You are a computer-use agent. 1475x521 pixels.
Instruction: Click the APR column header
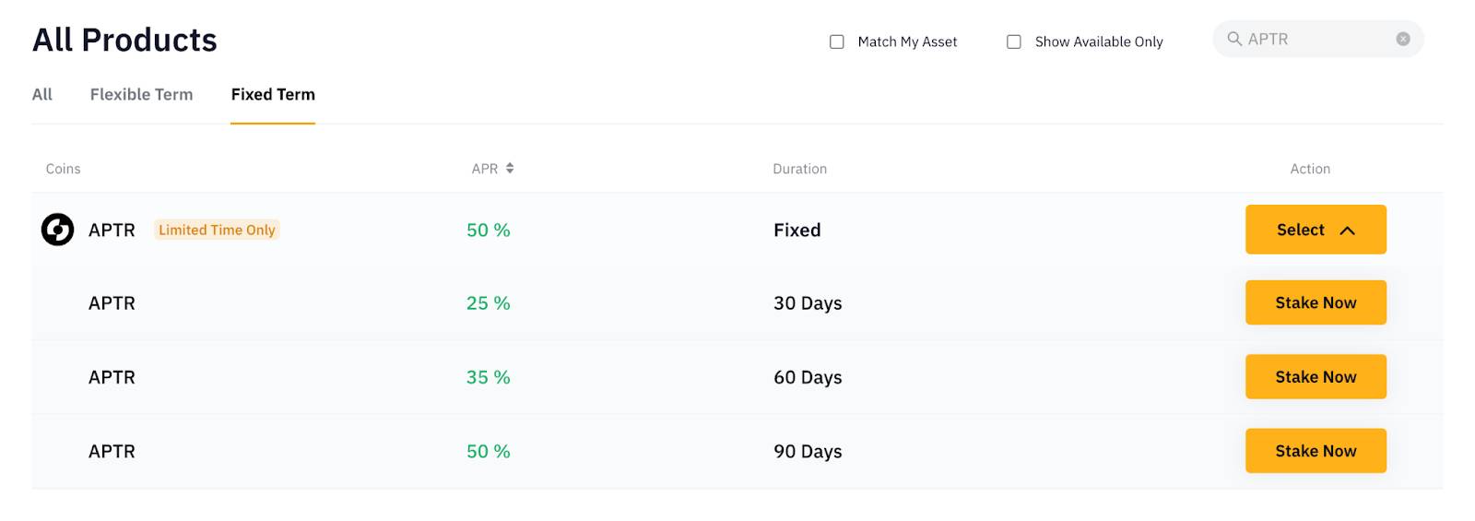pos(492,168)
